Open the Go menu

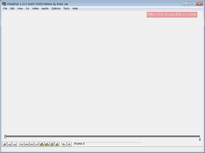(x=27, y=9)
